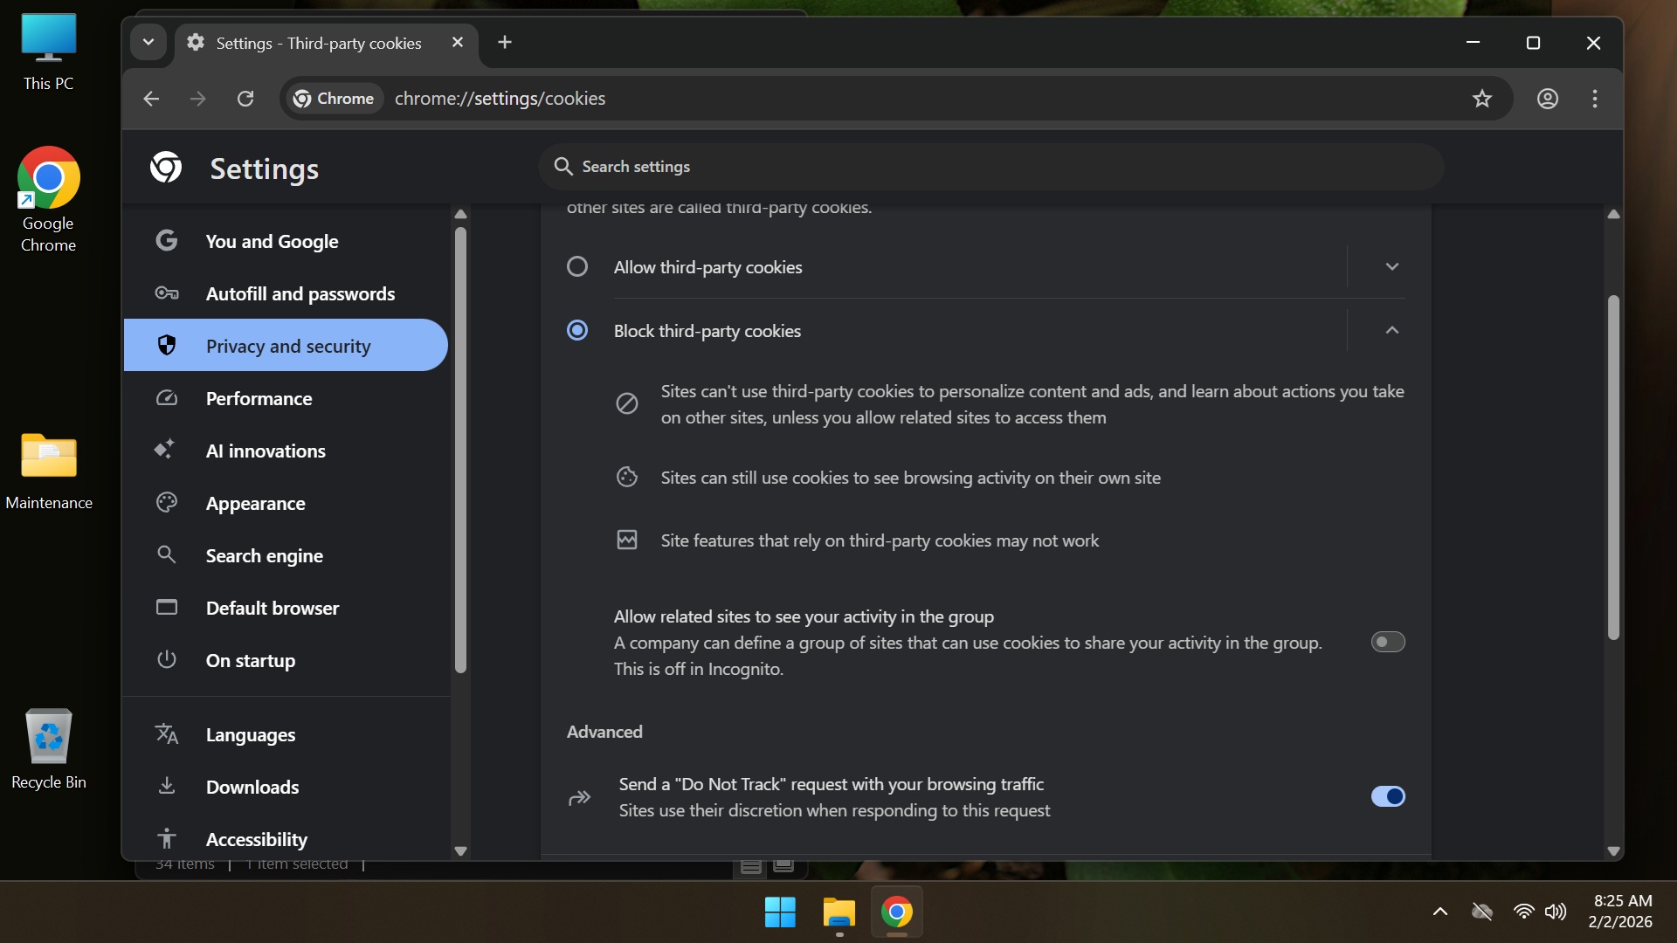Click the File Explorer taskbar icon

pos(838,912)
